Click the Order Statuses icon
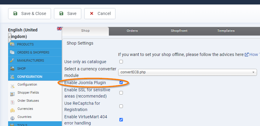 pos(12,101)
